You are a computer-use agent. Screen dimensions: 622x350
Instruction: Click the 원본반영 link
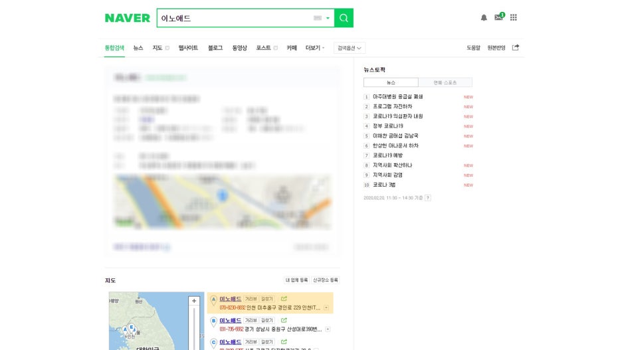click(496, 48)
